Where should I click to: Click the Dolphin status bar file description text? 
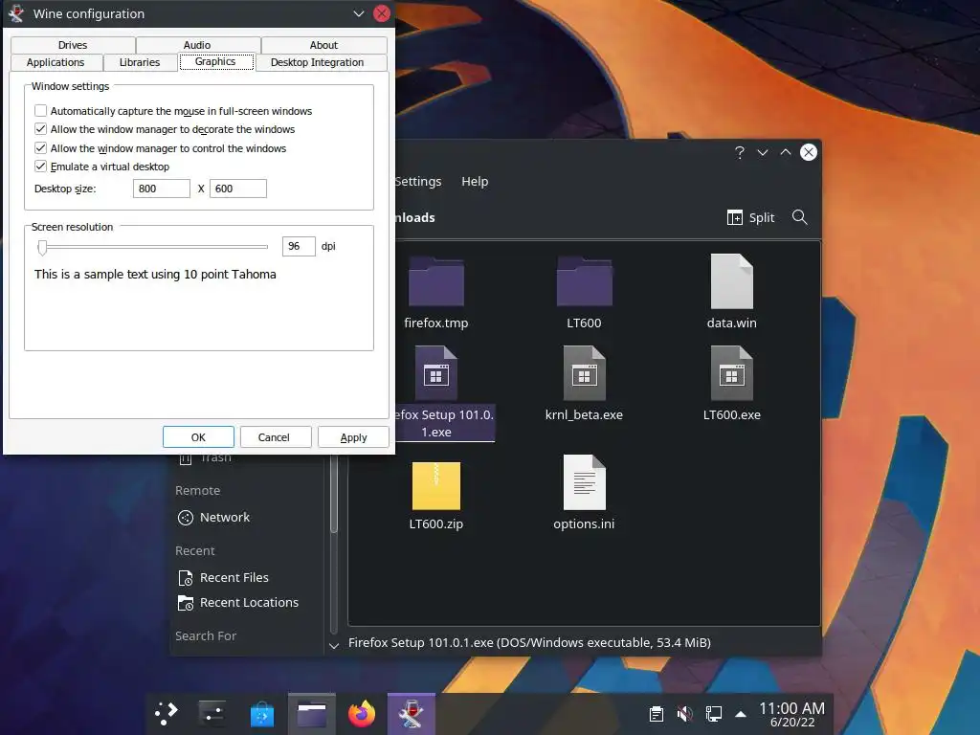click(529, 642)
